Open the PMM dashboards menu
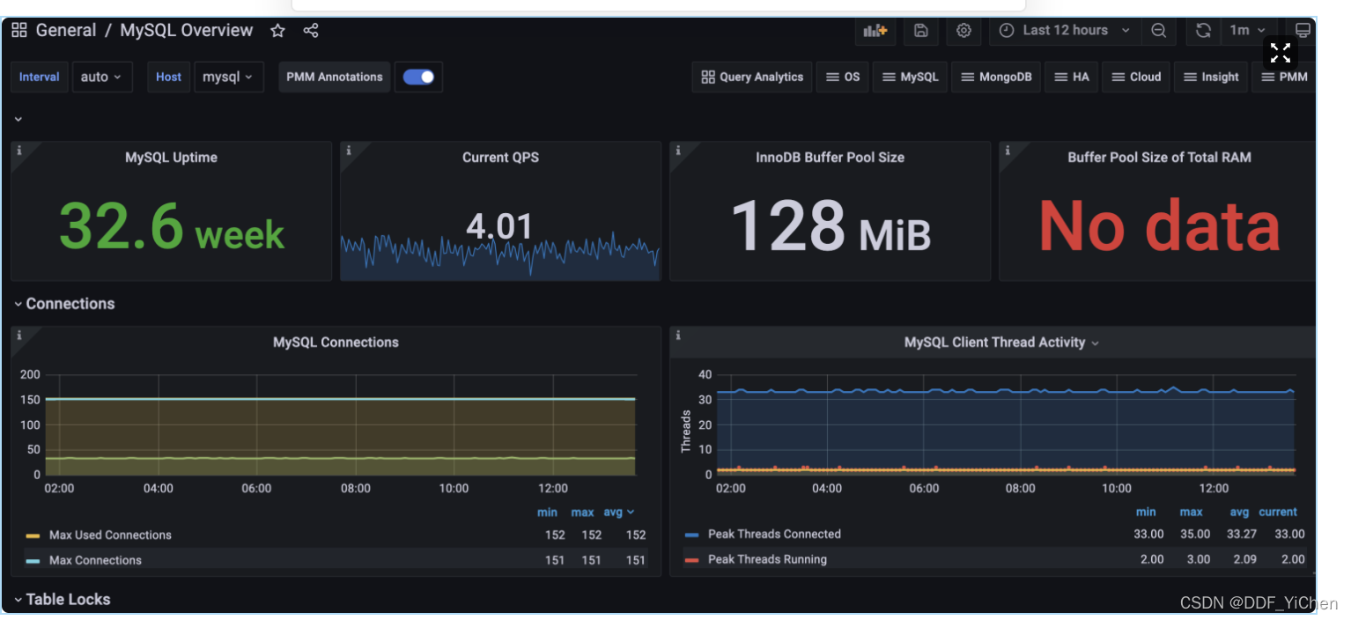The width and height of the screenshot is (1351, 620). [1284, 77]
